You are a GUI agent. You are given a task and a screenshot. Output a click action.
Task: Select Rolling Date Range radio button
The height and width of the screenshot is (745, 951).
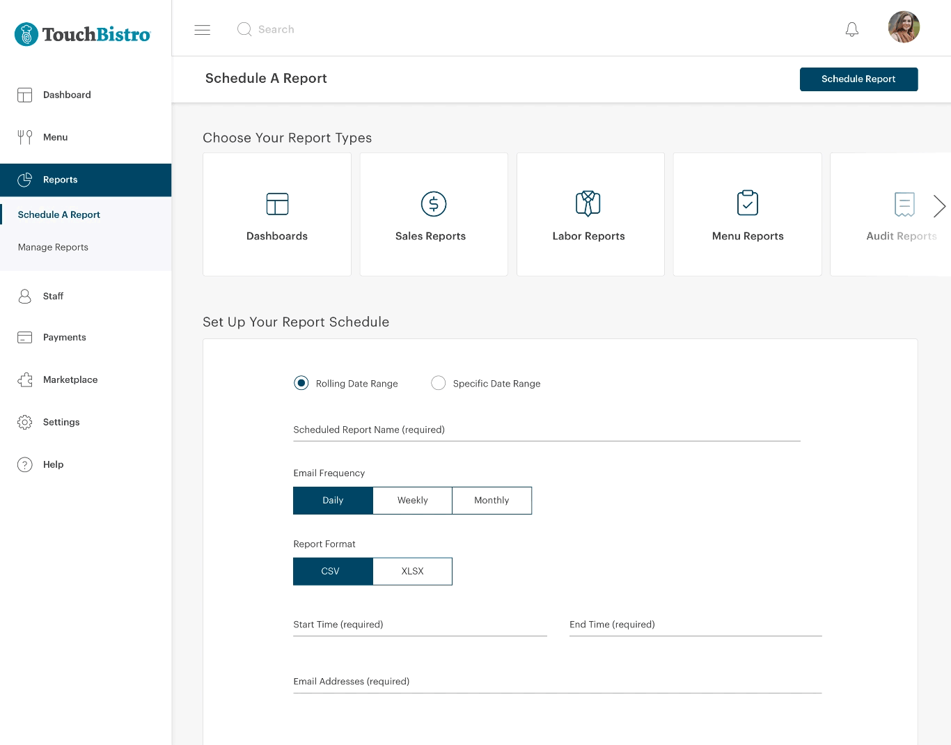pos(301,383)
